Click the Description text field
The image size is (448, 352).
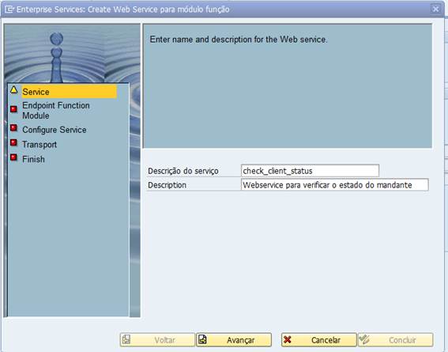[334, 185]
